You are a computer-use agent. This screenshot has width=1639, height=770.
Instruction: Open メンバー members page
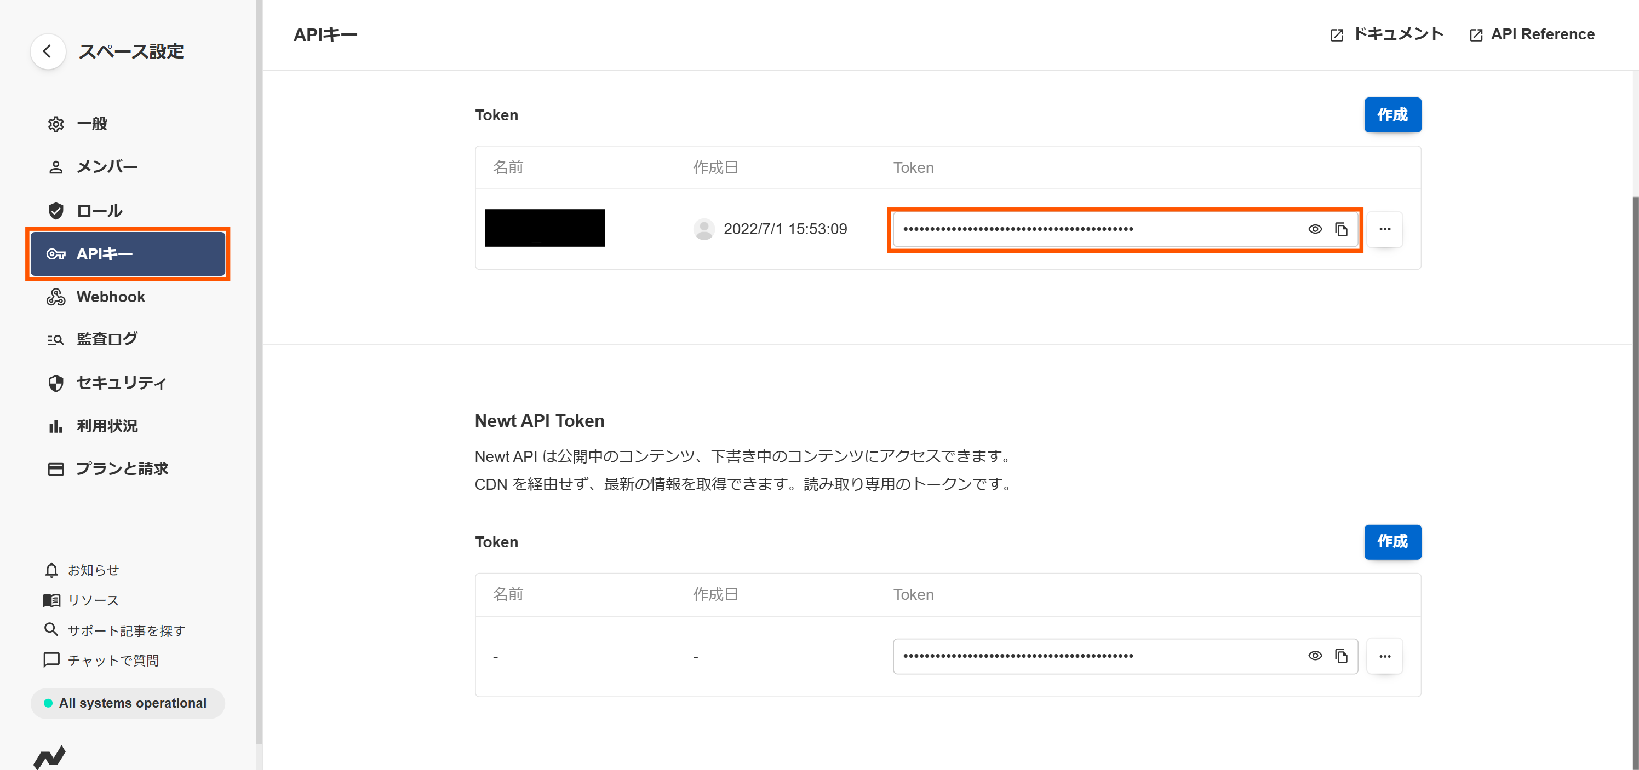[128, 167]
